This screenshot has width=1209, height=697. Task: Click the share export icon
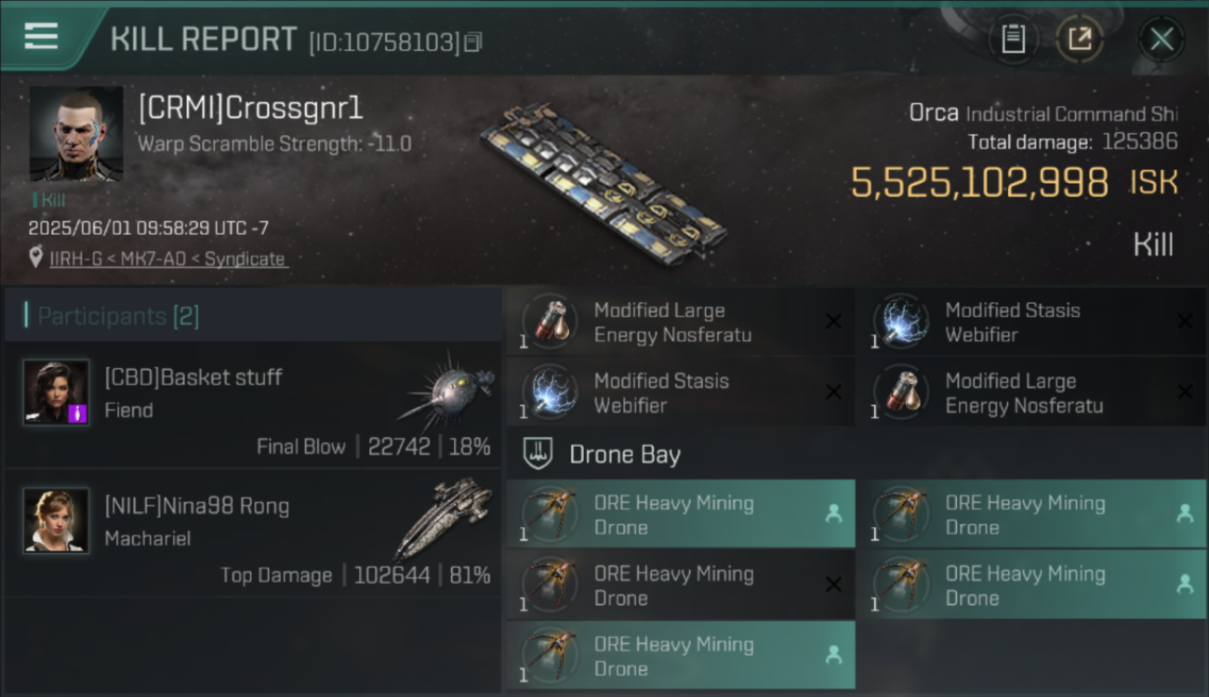point(1080,39)
